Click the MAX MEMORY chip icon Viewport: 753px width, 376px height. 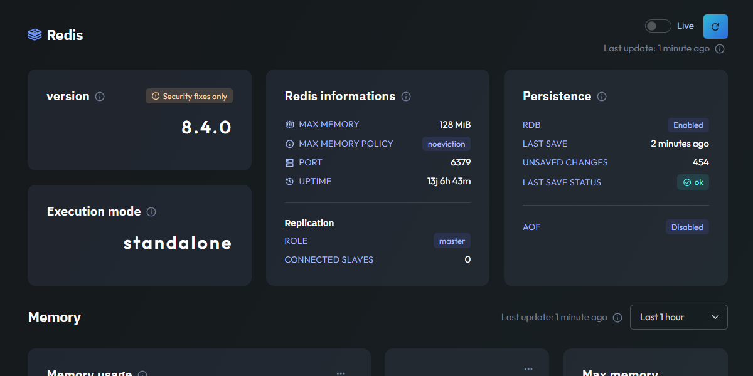[x=289, y=125]
